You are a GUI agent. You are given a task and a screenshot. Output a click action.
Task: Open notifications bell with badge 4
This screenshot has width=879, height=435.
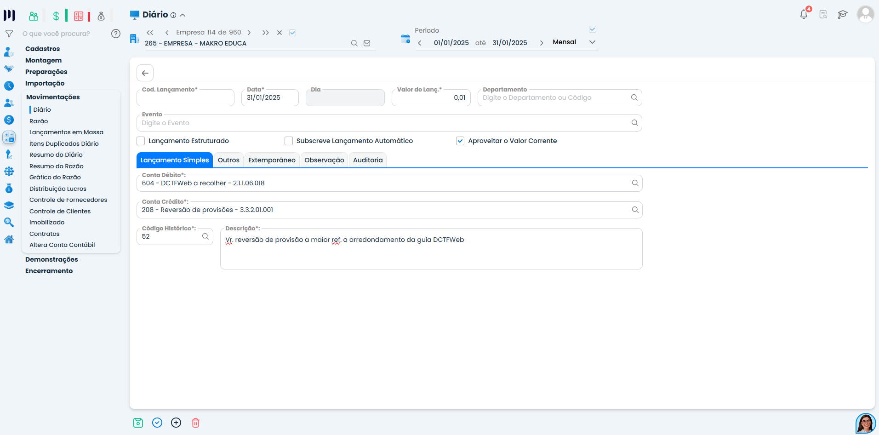click(x=803, y=14)
